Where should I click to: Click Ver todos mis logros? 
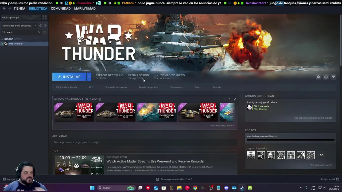[321, 165]
